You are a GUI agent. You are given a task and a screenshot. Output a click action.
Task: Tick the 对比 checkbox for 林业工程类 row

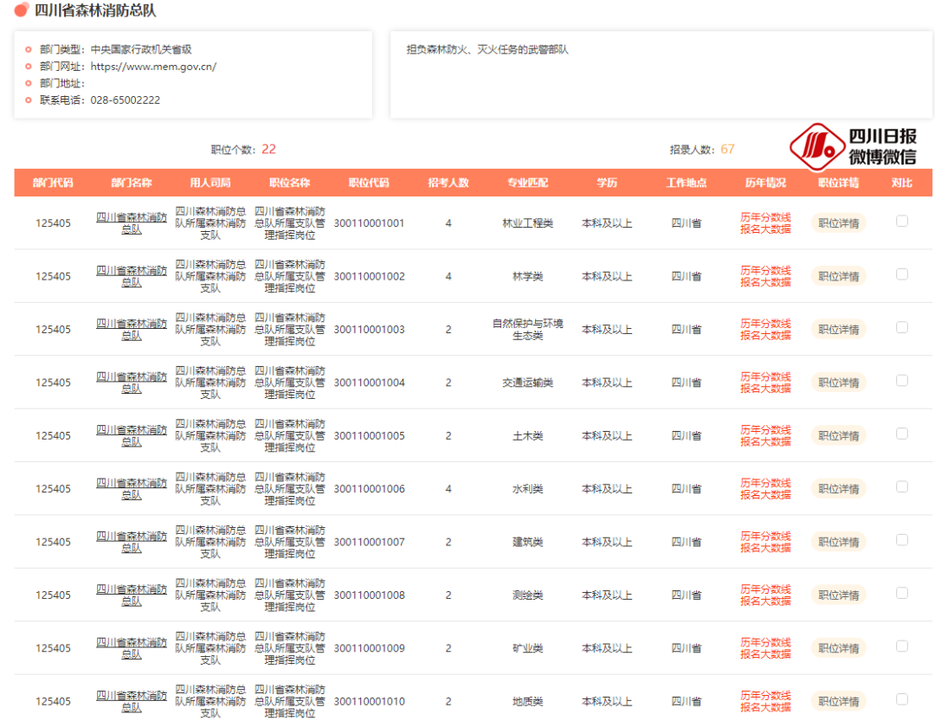(x=902, y=222)
